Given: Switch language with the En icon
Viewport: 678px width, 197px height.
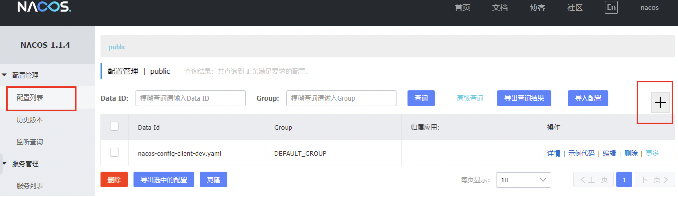Looking at the screenshot, I should click(611, 7).
